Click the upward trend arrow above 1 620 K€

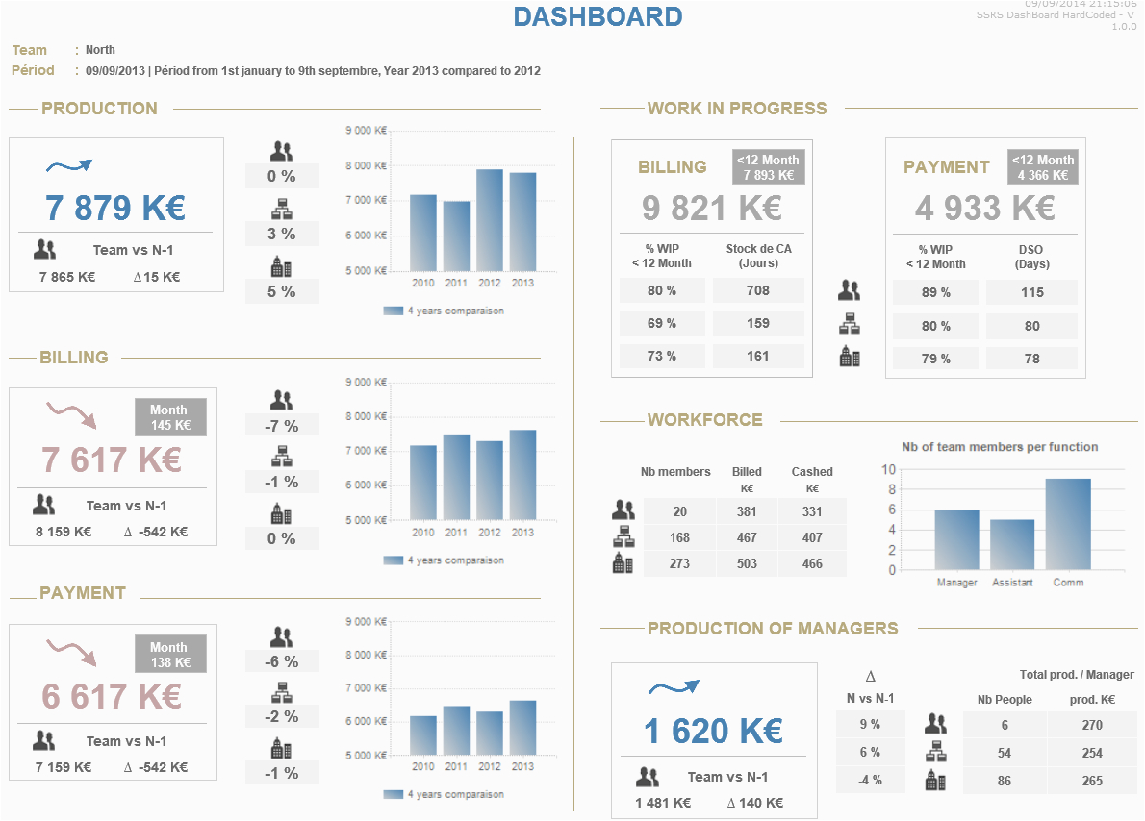(x=674, y=686)
